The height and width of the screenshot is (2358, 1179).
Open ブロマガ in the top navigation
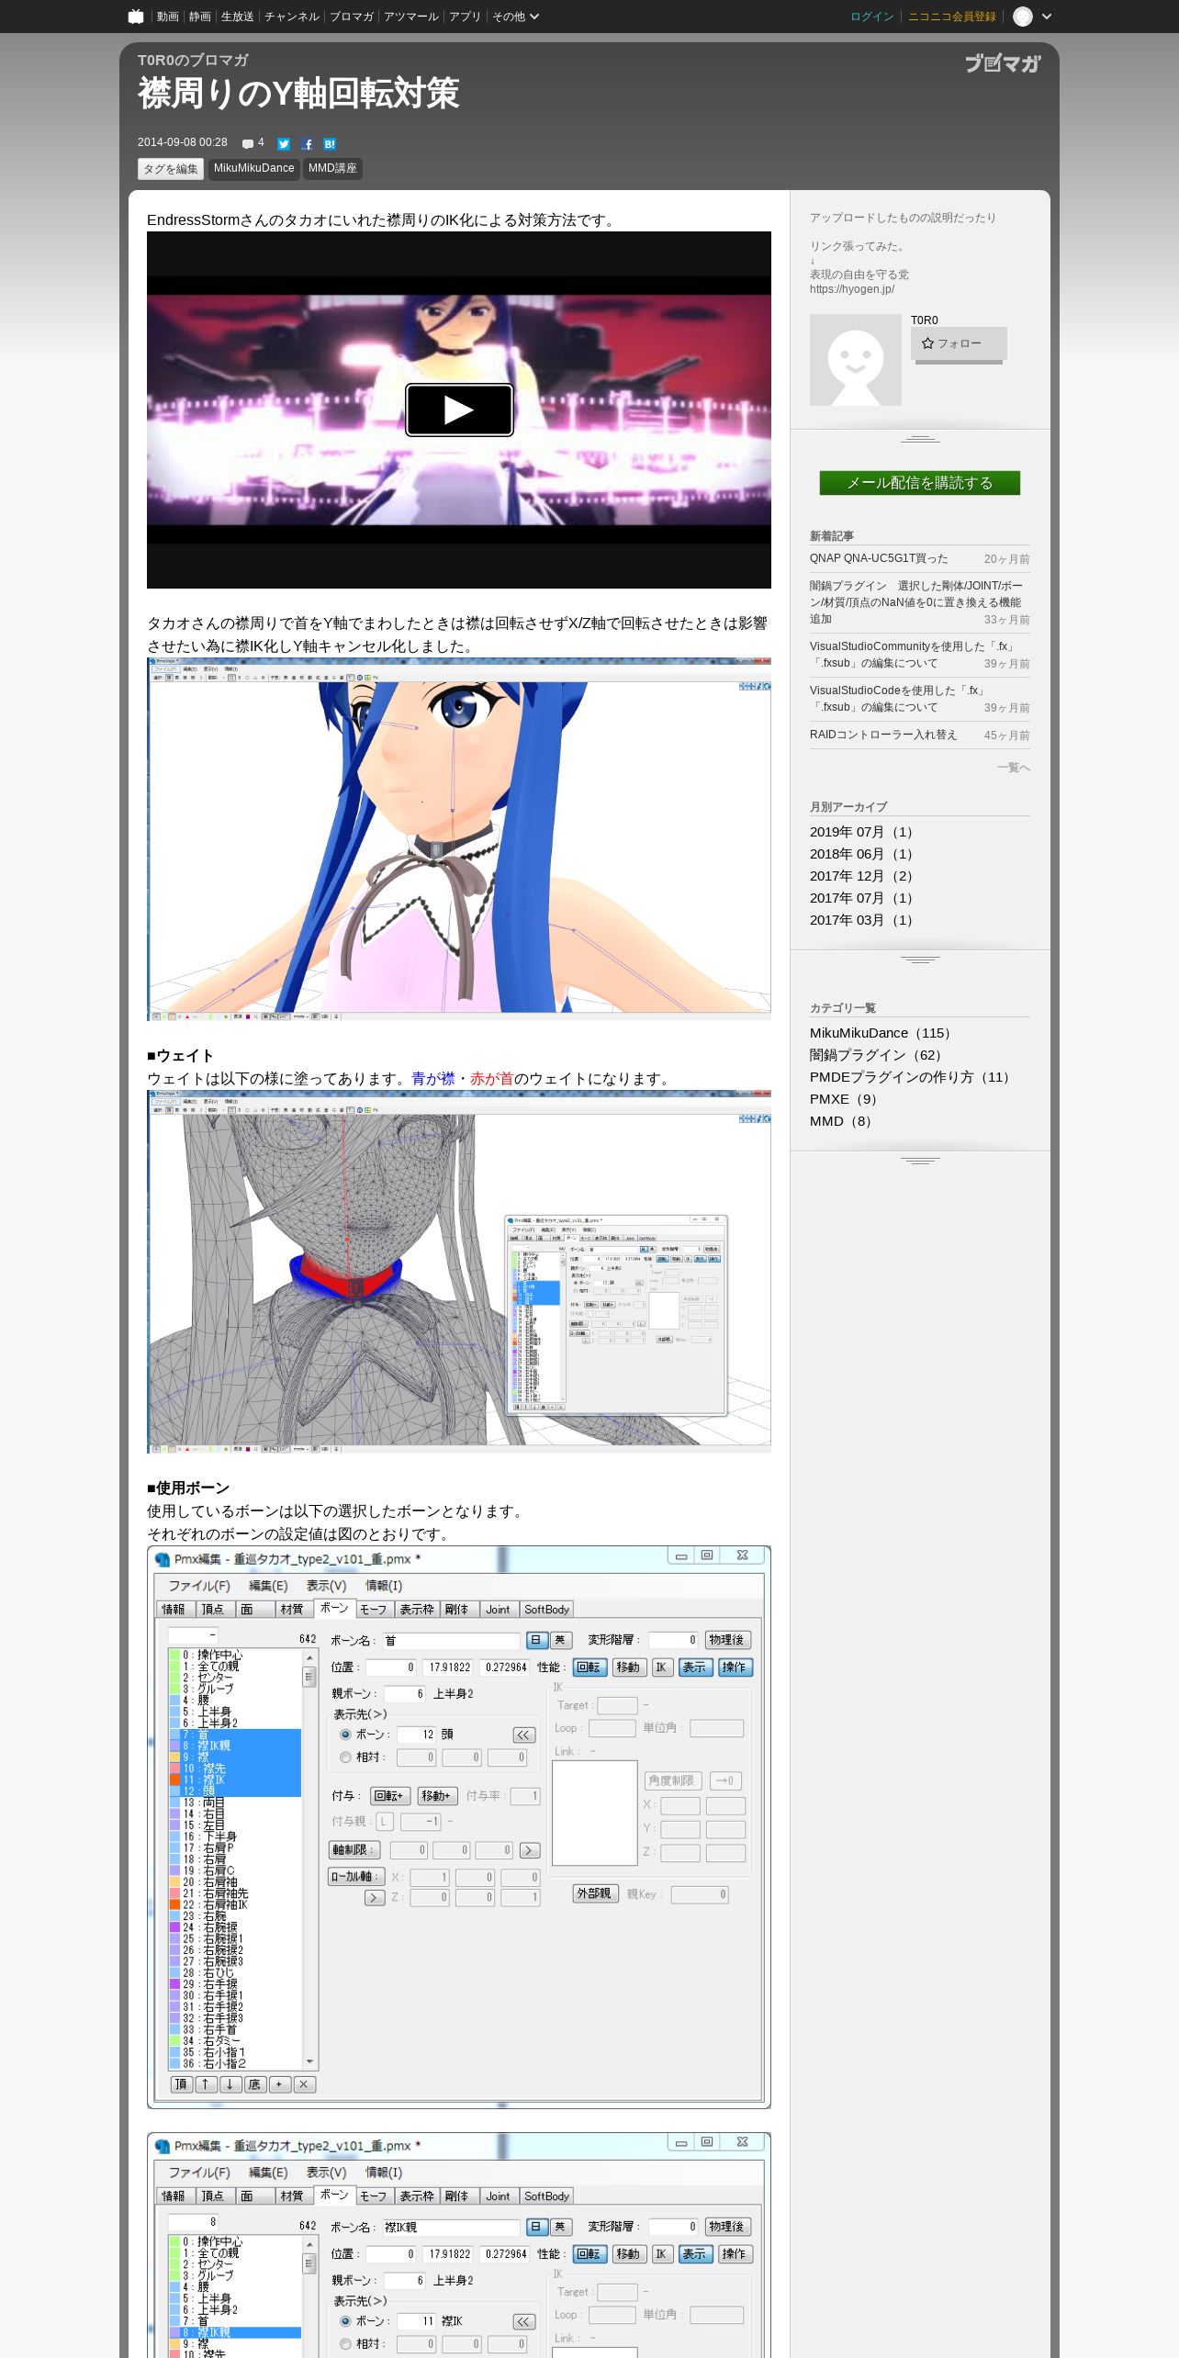(x=352, y=17)
